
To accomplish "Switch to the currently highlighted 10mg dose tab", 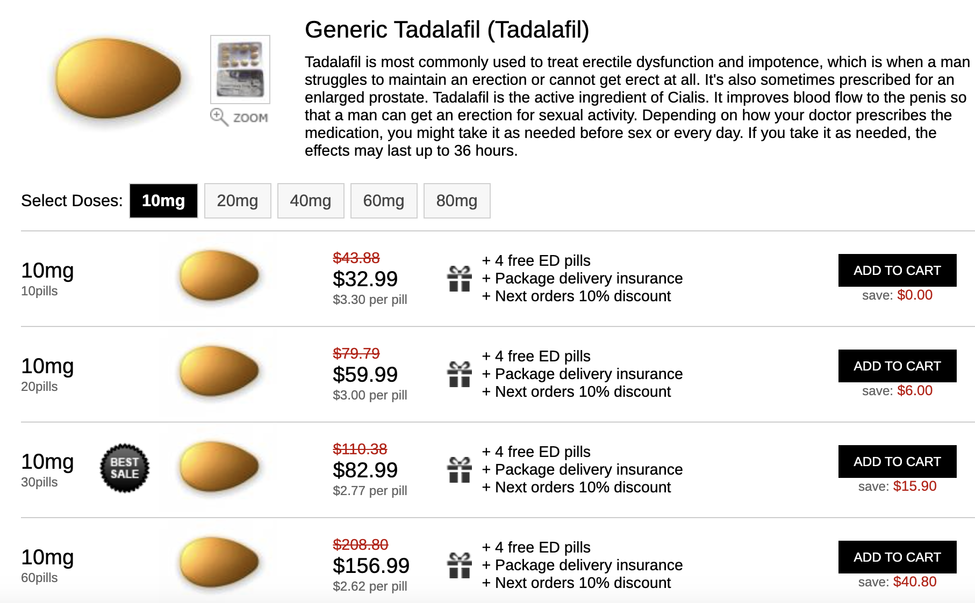I will point(163,200).
